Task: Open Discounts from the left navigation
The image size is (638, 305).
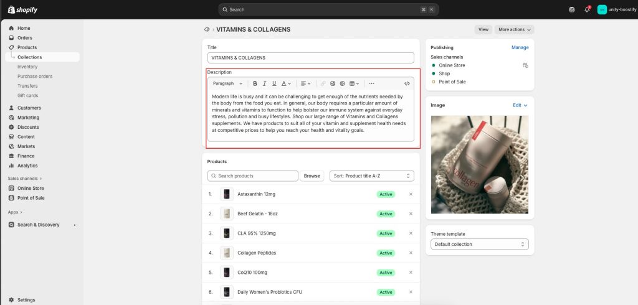Action: [x=28, y=127]
